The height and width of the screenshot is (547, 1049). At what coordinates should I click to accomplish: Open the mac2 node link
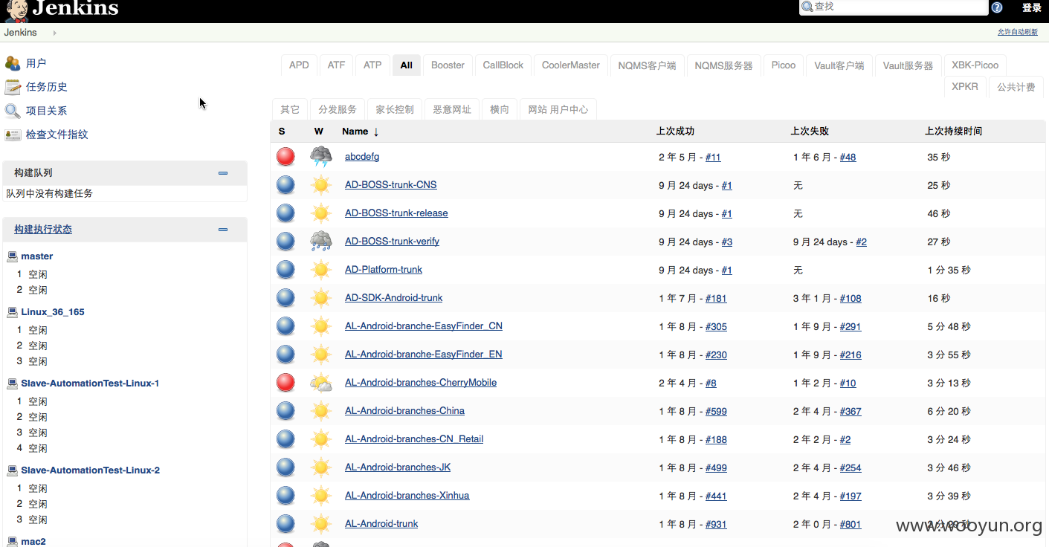(33, 541)
